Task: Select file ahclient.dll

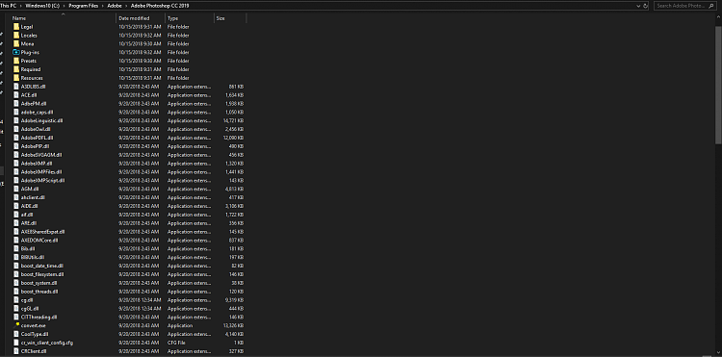Action: [x=33, y=197]
